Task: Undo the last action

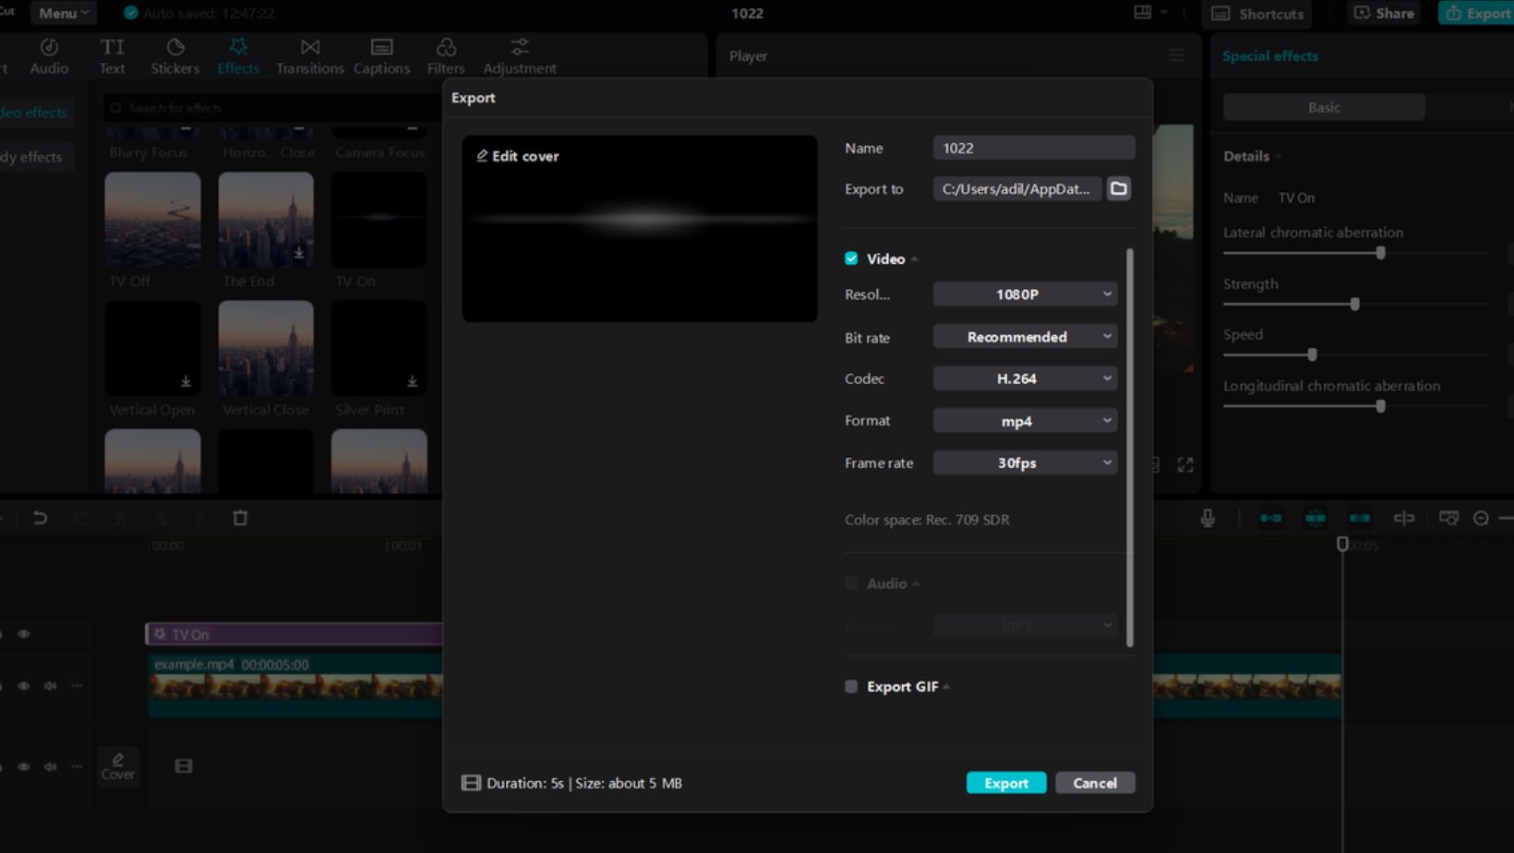Action: (x=40, y=518)
